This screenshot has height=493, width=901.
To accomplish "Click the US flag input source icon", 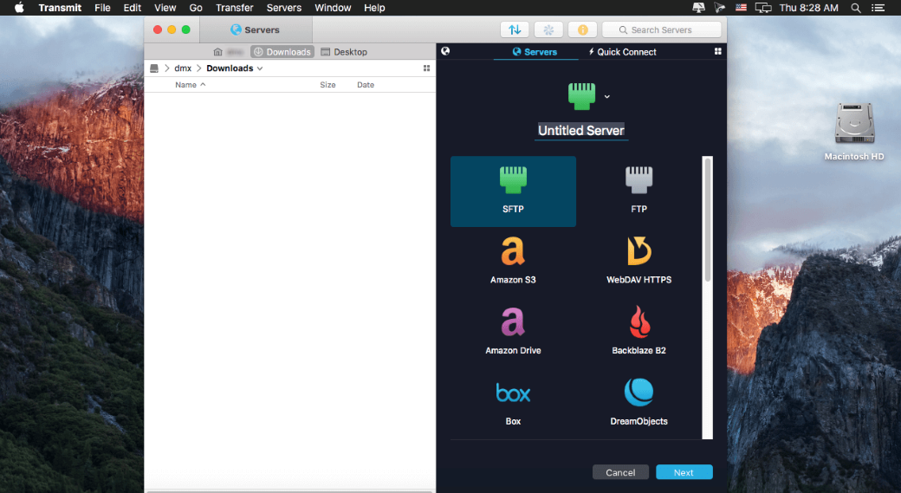I will [742, 8].
